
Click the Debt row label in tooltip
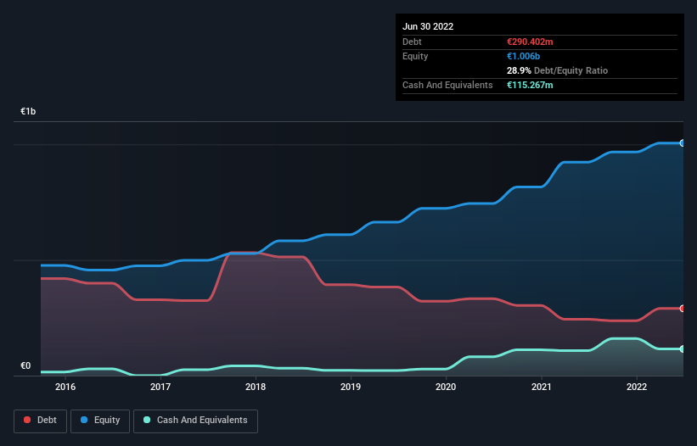(412, 42)
